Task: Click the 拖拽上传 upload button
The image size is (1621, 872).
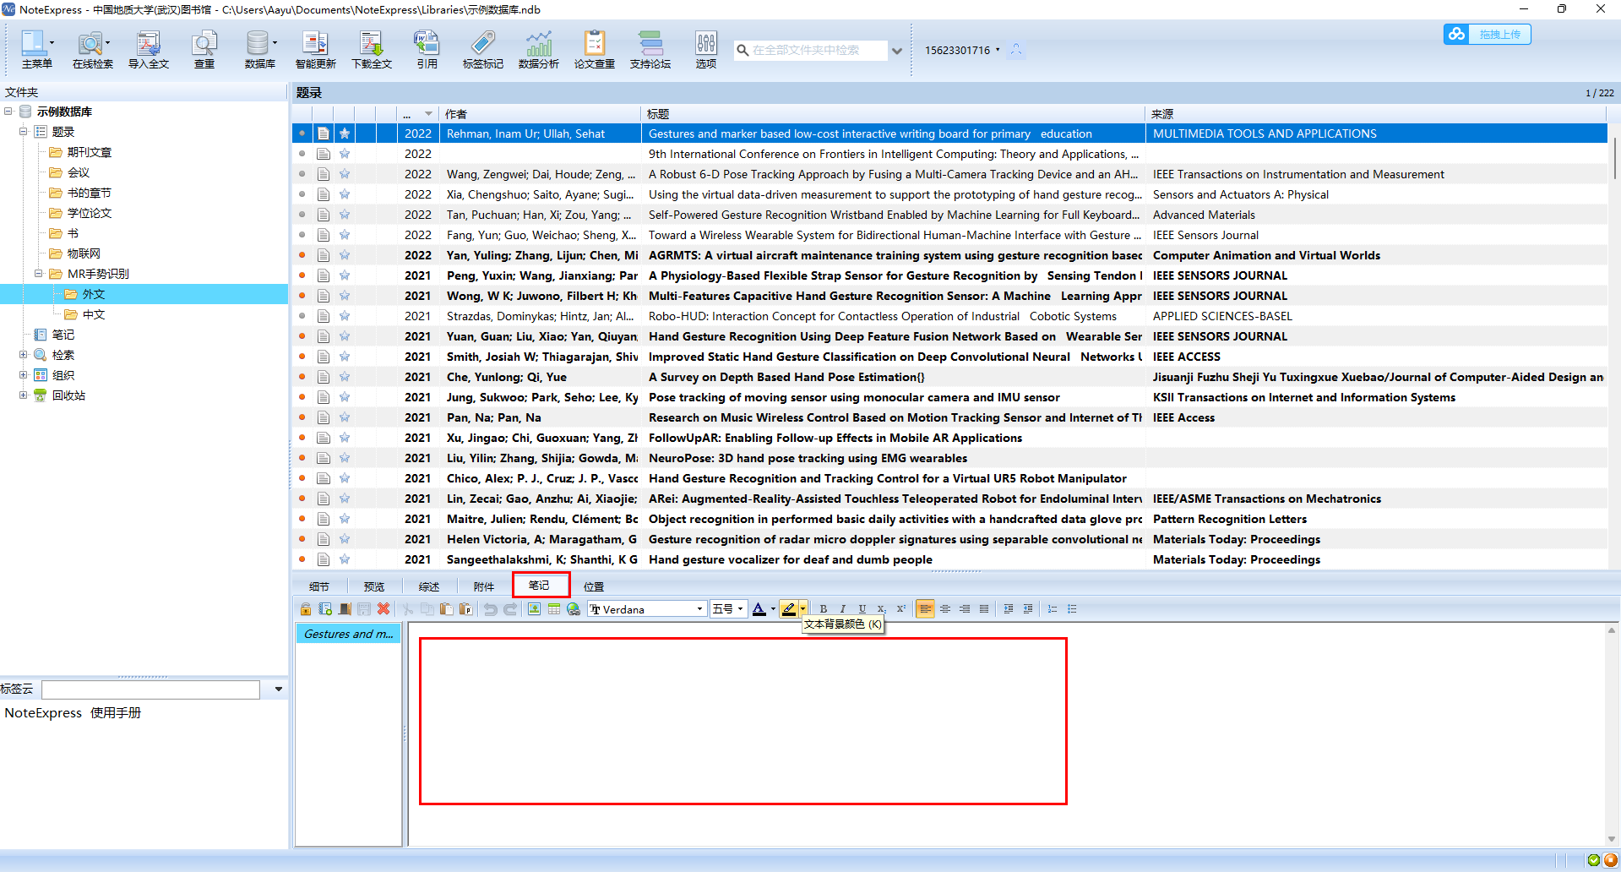Action: point(1488,35)
